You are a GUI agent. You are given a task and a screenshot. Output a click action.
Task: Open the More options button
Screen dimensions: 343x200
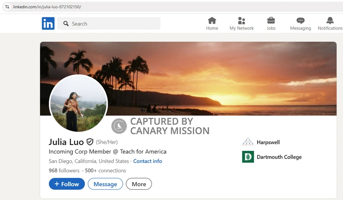pyautogui.click(x=139, y=184)
